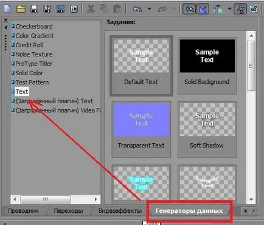This screenshot has height=225, width=264.
Task: Open the project properties icon
Action: point(74,9)
